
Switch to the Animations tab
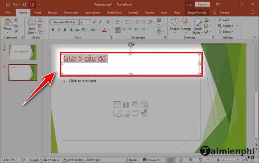92,13
